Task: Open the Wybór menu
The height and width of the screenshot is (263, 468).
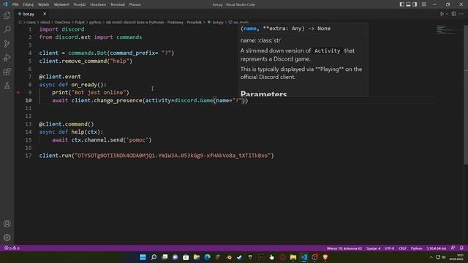Action: [44, 4]
